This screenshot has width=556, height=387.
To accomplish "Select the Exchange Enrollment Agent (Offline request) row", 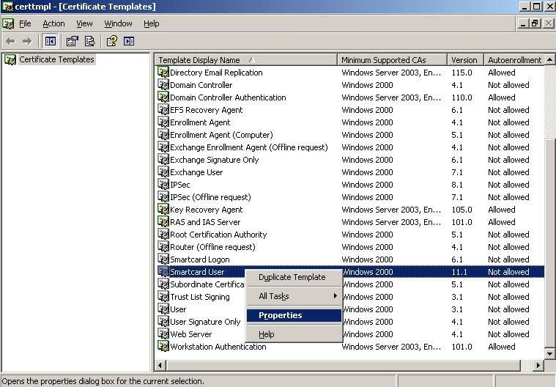I will 349,147.
